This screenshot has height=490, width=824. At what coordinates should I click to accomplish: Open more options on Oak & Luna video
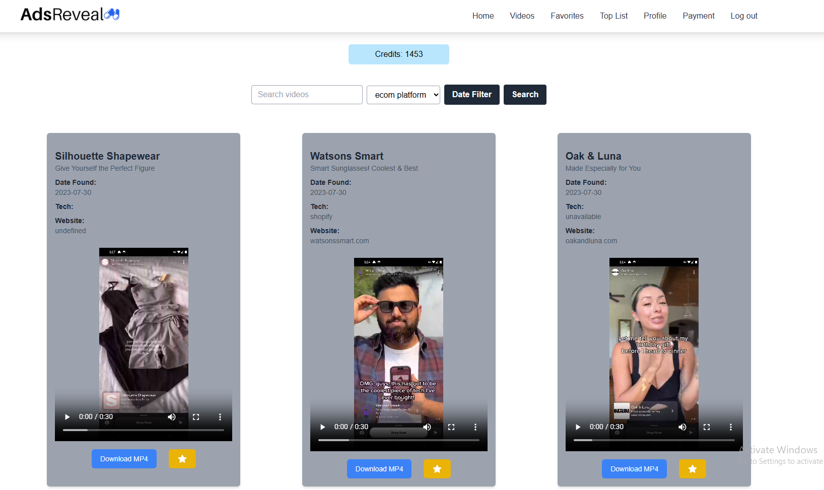pyautogui.click(x=731, y=427)
